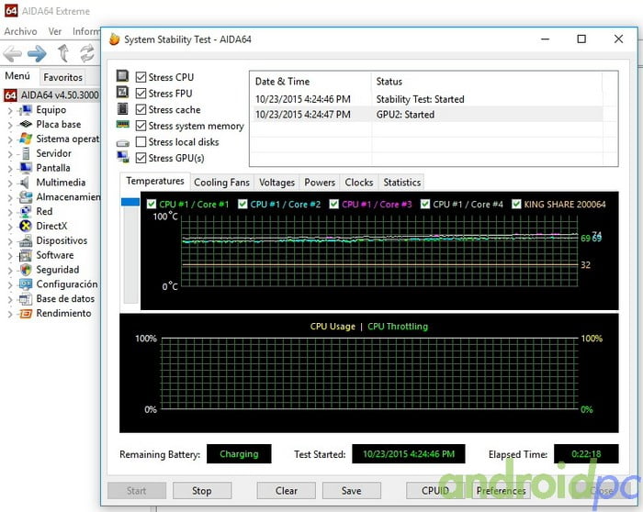Click the Preferences button
The image size is (643, 512).
(x=501, y=491)
